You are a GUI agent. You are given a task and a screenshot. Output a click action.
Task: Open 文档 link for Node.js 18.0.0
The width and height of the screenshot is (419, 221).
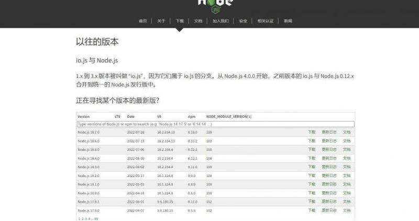tap(347, 193)
